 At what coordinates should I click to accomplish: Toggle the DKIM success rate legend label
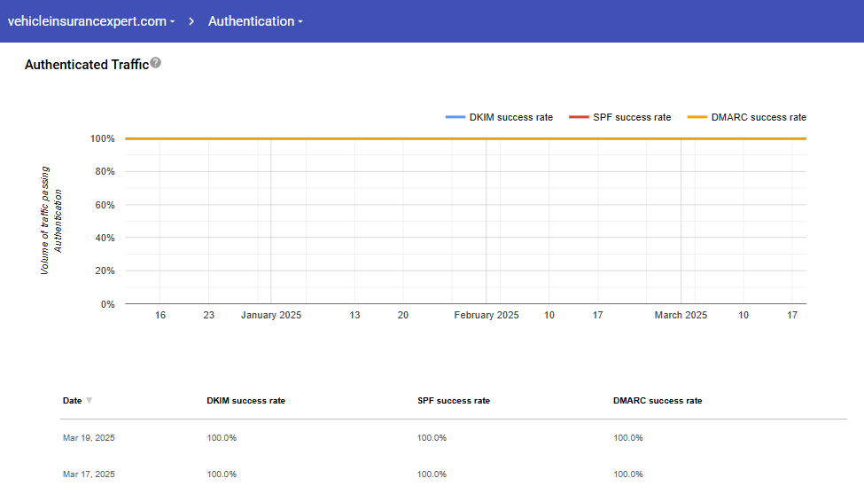tap(510, 117)
